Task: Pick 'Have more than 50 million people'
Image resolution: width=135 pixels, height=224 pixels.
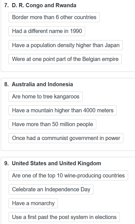Action: (52, 124)
